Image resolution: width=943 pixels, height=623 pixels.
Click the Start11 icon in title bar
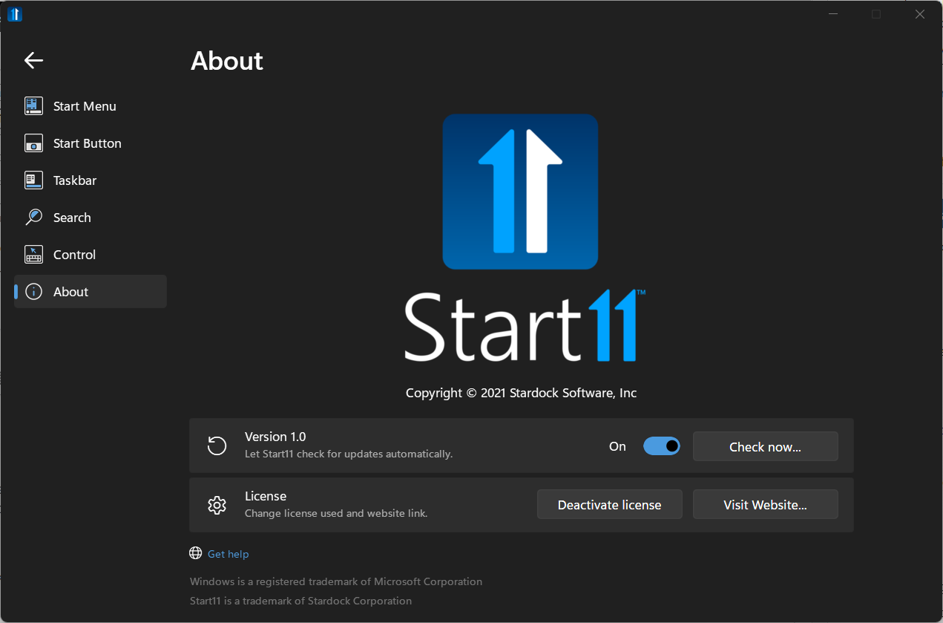point(15,14)
